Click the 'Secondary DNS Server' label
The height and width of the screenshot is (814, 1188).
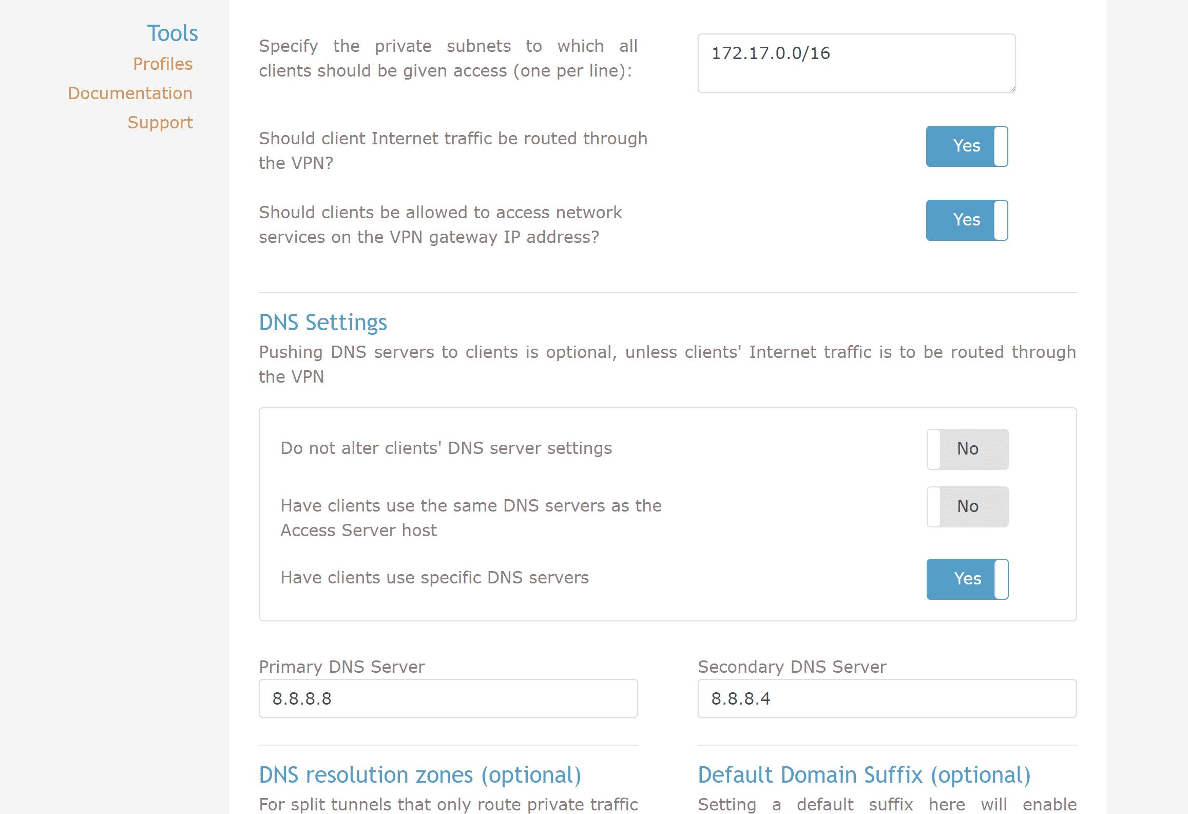792,667
